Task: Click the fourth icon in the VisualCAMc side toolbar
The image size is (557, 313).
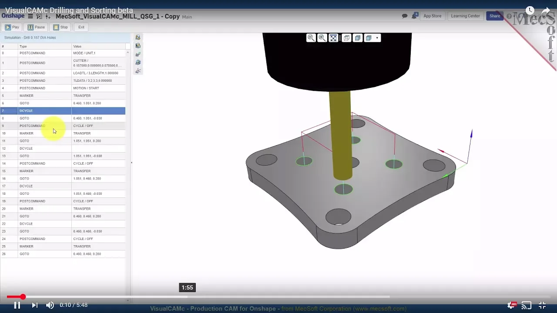Action: click(138, 63)
